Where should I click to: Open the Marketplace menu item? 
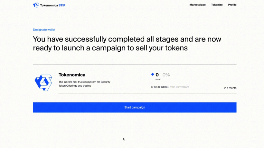tap(197, 5)
